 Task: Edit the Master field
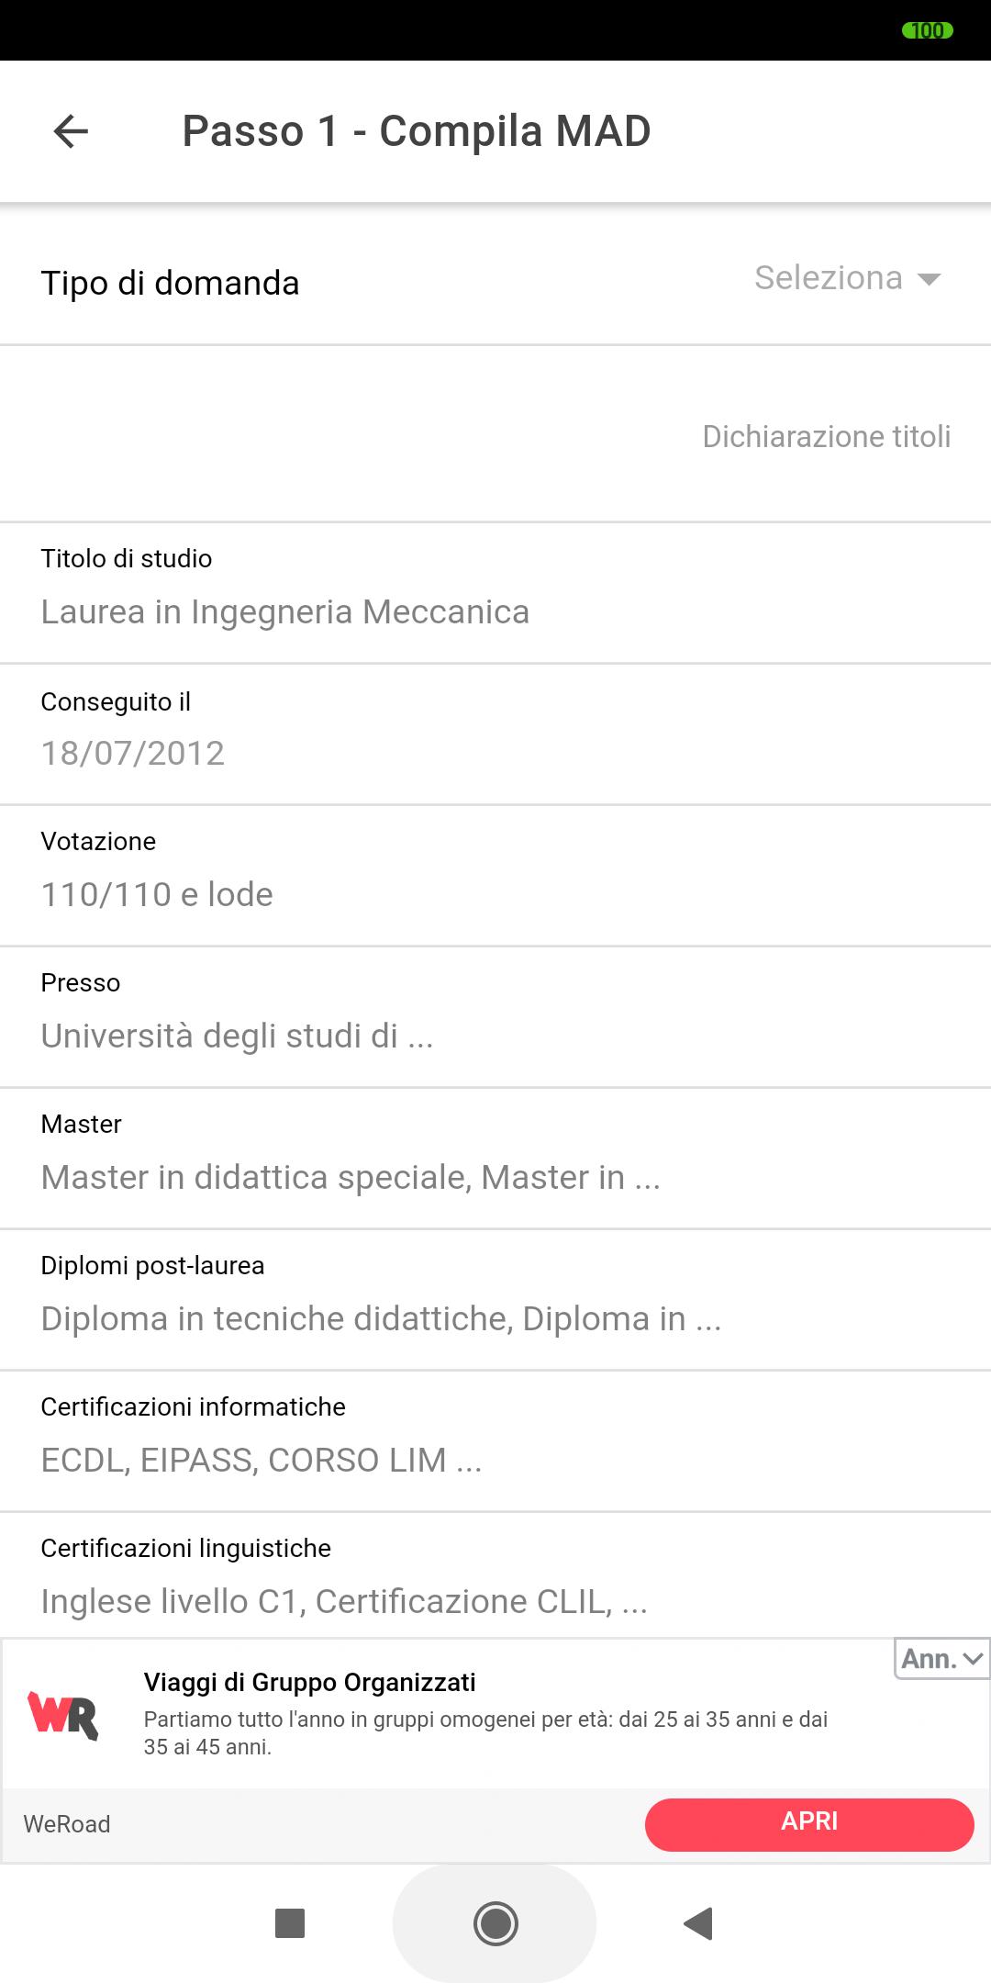point(495,1159)
